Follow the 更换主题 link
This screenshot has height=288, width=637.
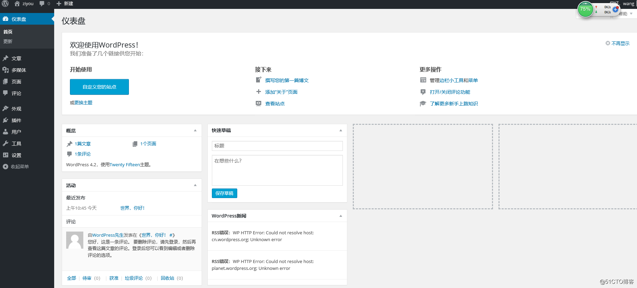[x=83, y=103]
